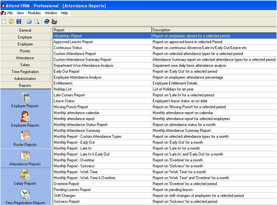Click the Report column header
This screenshot has width=277, height=205.
(102, 30)
